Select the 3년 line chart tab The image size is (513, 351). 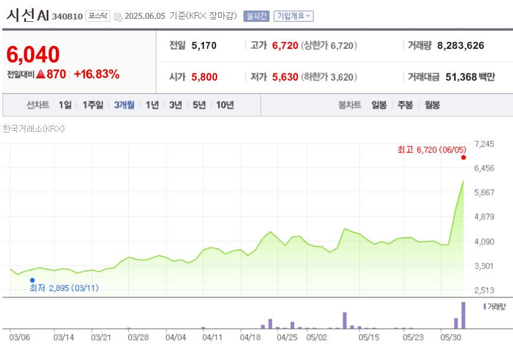176,105
